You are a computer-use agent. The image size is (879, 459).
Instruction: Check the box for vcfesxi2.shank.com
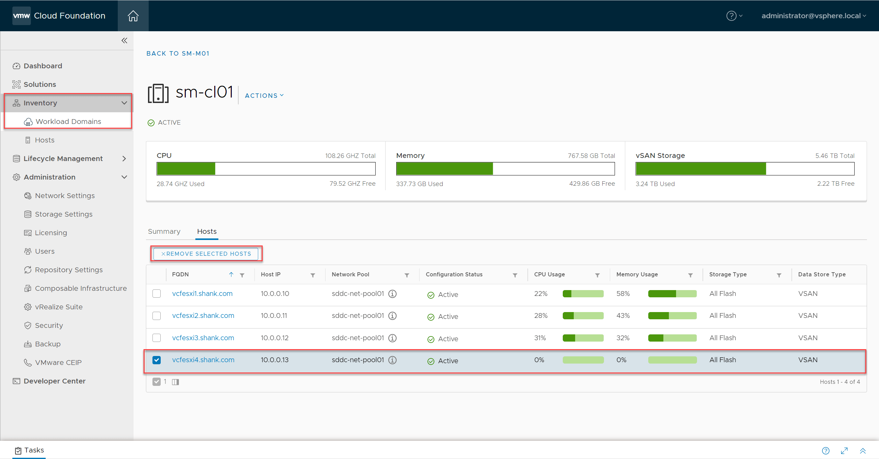click(157, 316)
